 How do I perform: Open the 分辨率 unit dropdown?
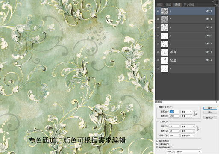coord(188,136)
